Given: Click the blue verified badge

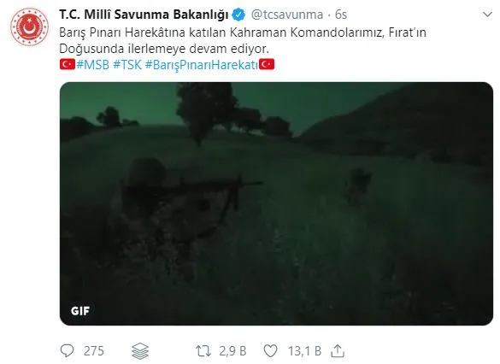Looking at the screenshot, I should (238, 15).
